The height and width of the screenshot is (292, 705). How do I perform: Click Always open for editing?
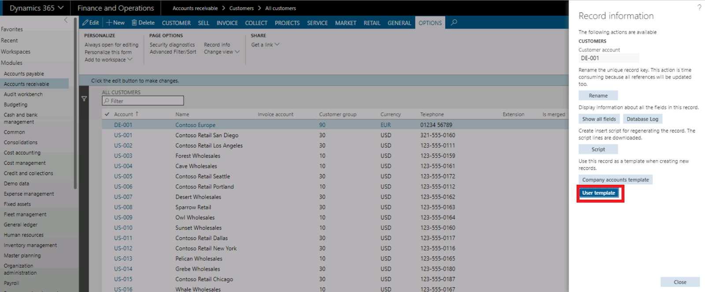coord(111,45)
